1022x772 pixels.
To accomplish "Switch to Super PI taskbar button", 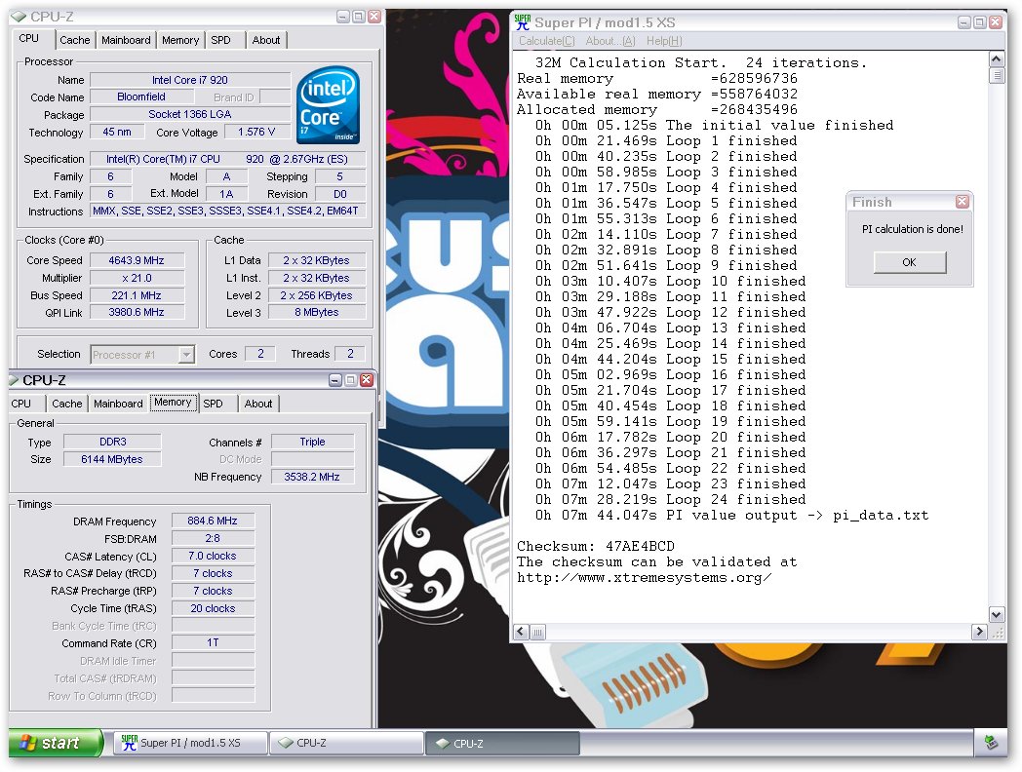I will coord(191,743).
